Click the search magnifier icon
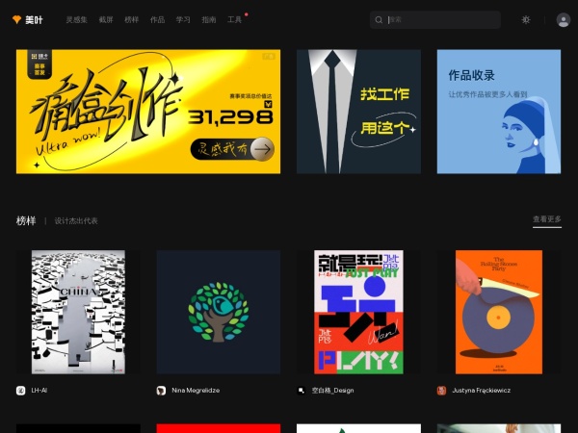This screenshot has height=433, width=578. click(x=380, y=19)
